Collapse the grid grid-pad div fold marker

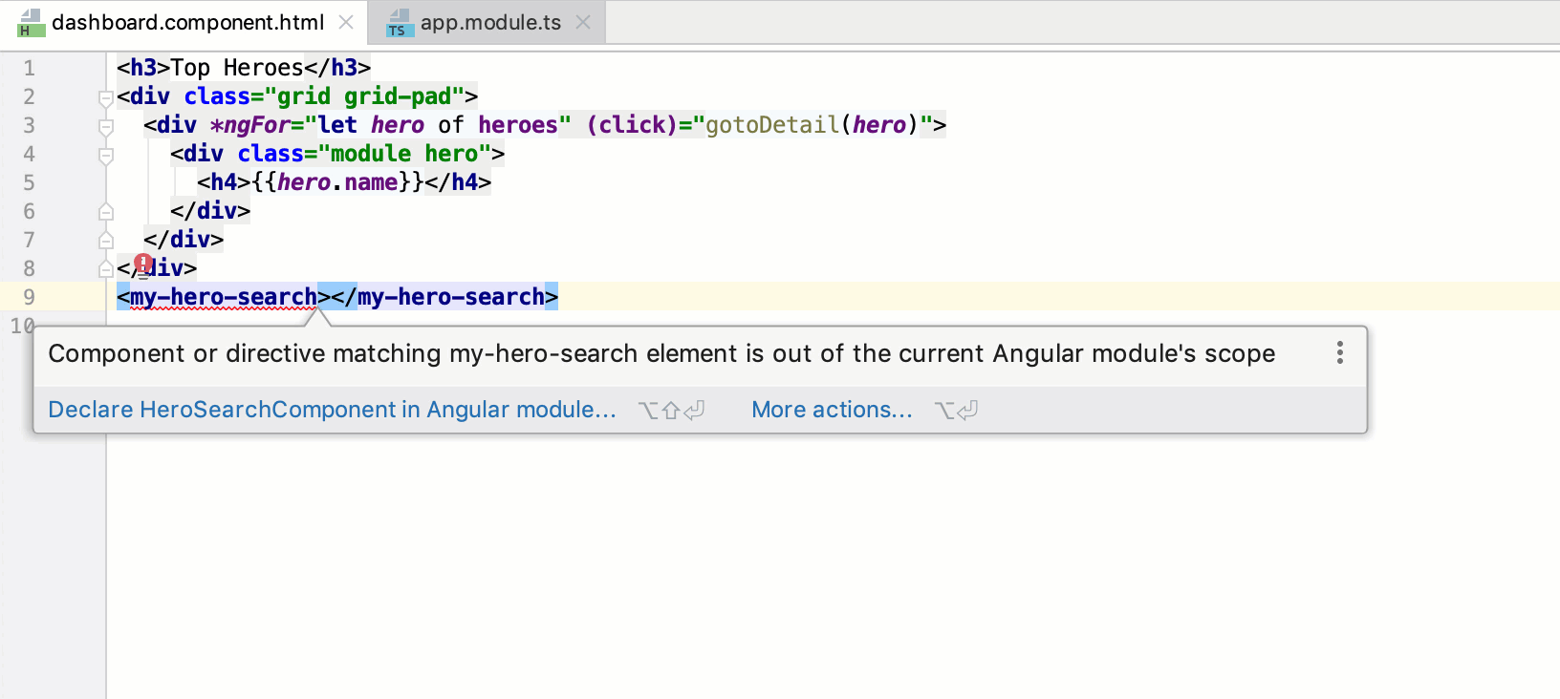(106, 96)
